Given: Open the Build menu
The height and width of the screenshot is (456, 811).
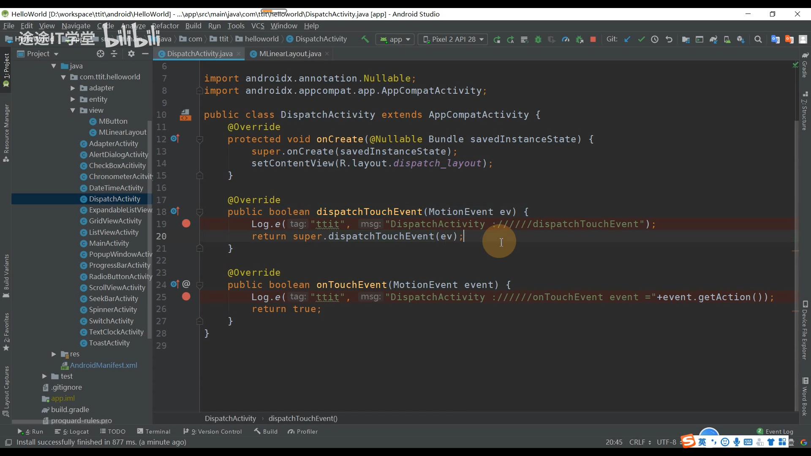Looking at the screenshot, I should coord(193,26).
